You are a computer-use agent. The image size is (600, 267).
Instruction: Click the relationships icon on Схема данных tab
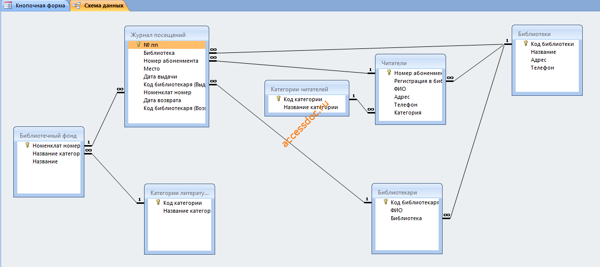(x=77, y=6)
